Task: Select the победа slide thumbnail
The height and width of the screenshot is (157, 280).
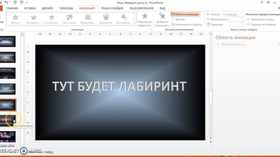Action: tap(7, 137)
